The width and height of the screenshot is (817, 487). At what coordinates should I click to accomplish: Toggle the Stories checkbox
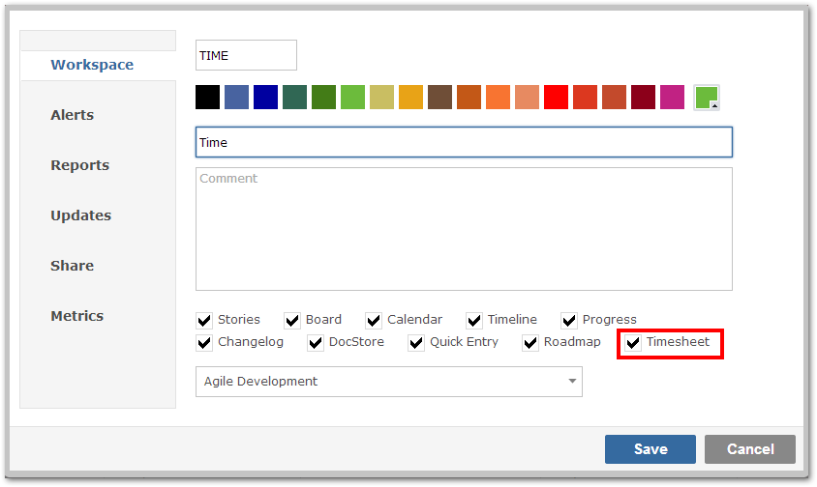pyautogui.click(x=204, y=321)
